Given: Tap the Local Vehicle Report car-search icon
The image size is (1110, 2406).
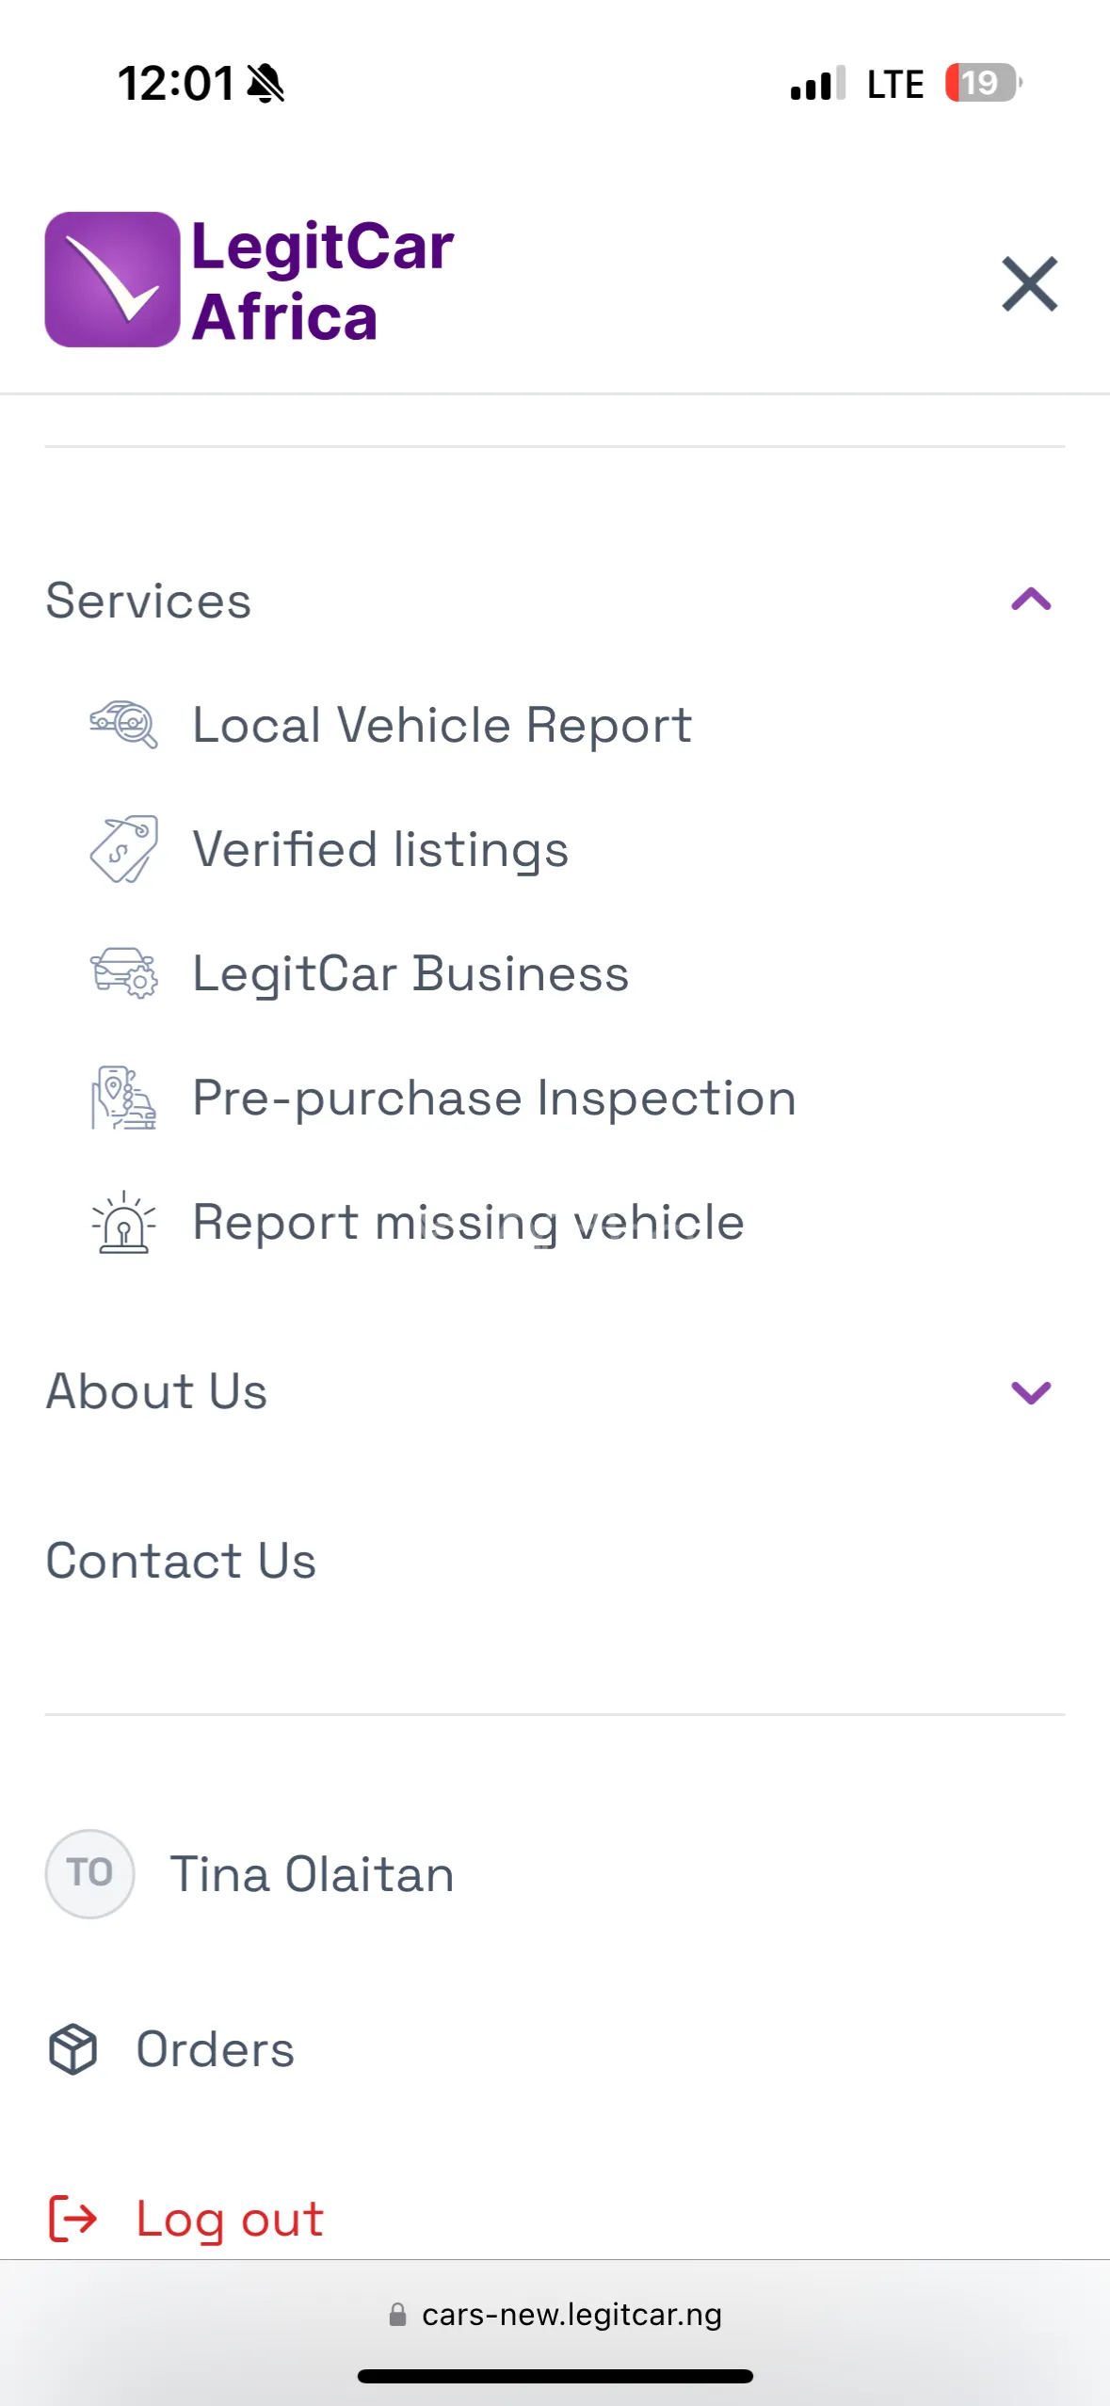Looking at the screenshot, I should (123, 725).
